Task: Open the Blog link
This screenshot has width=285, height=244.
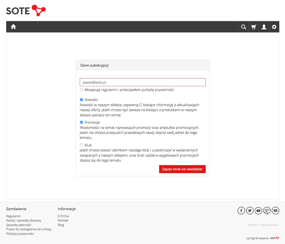Action: tap(61, 225)
